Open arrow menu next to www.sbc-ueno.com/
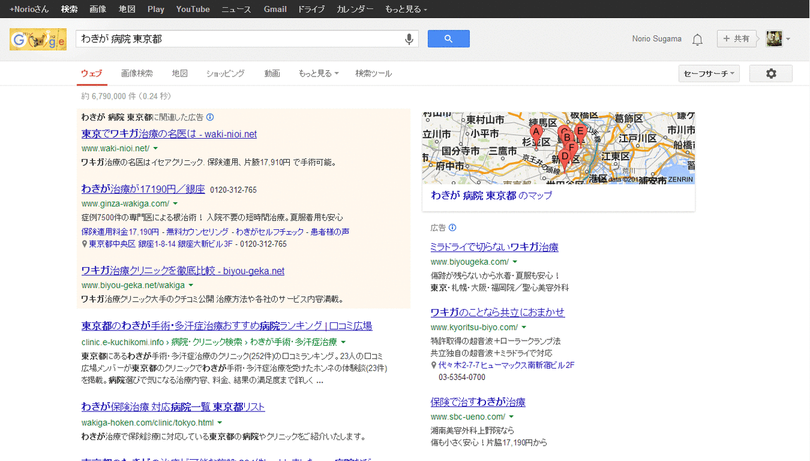The height and width of the screenshot is (461, 810). [x=511, y=417]
